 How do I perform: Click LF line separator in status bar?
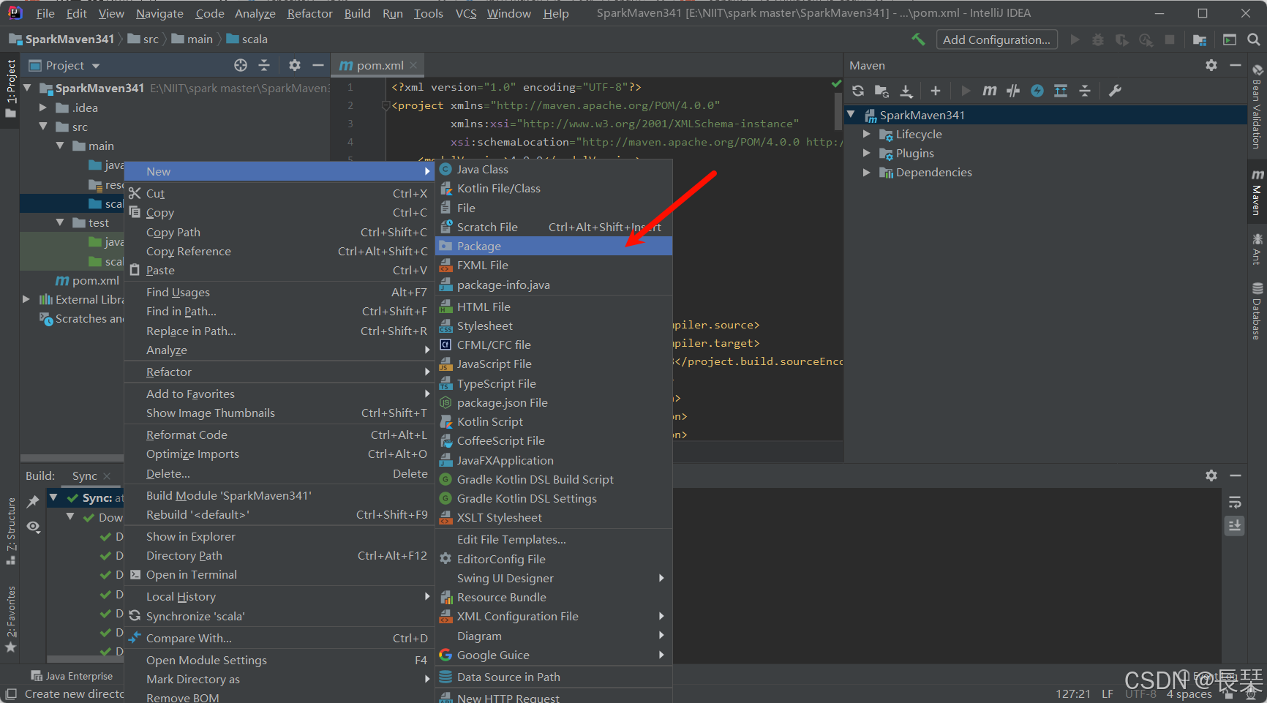coord(1108,693)
